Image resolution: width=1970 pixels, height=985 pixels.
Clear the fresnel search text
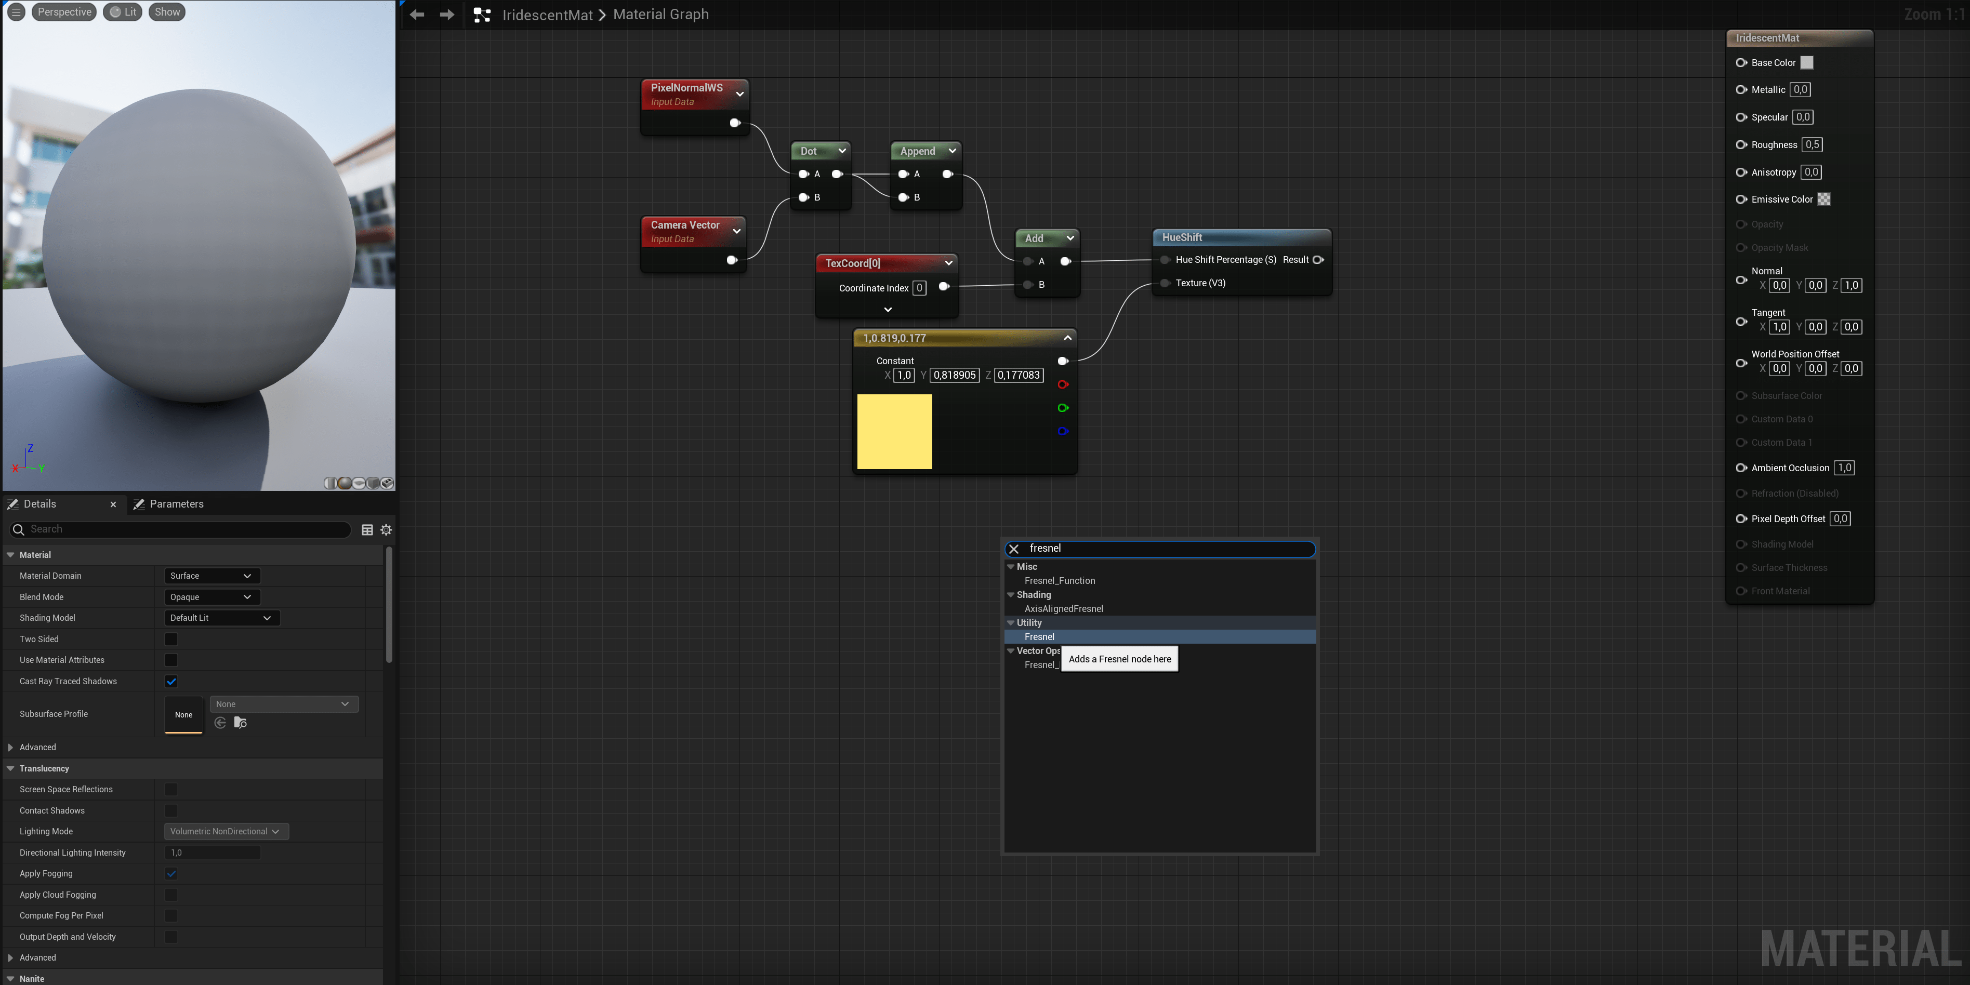click(x=1014, y=548)
